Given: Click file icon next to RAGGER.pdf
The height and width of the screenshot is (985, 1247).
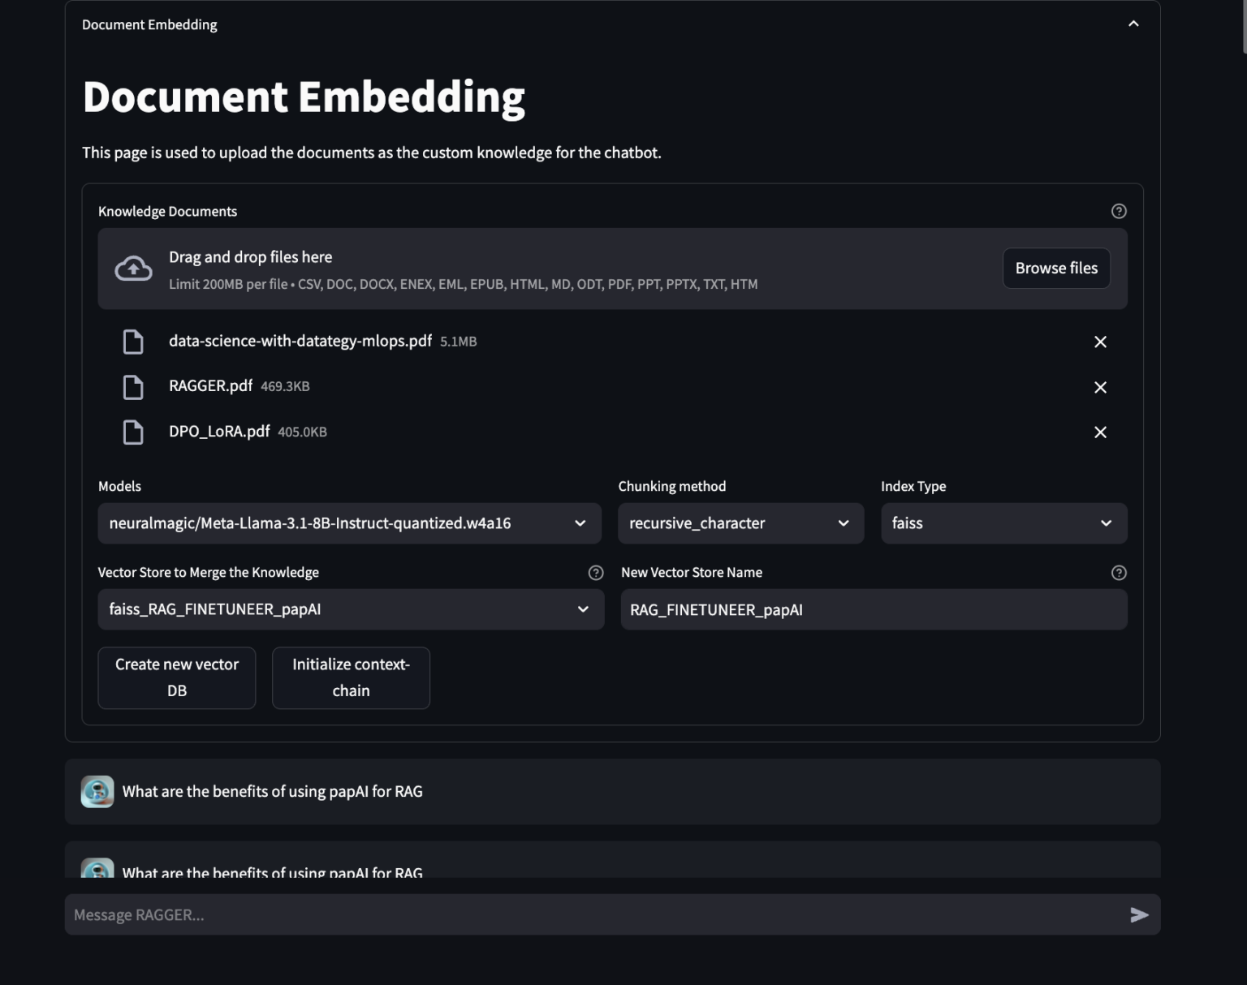Looking at the screenshot, I should 133,387.
